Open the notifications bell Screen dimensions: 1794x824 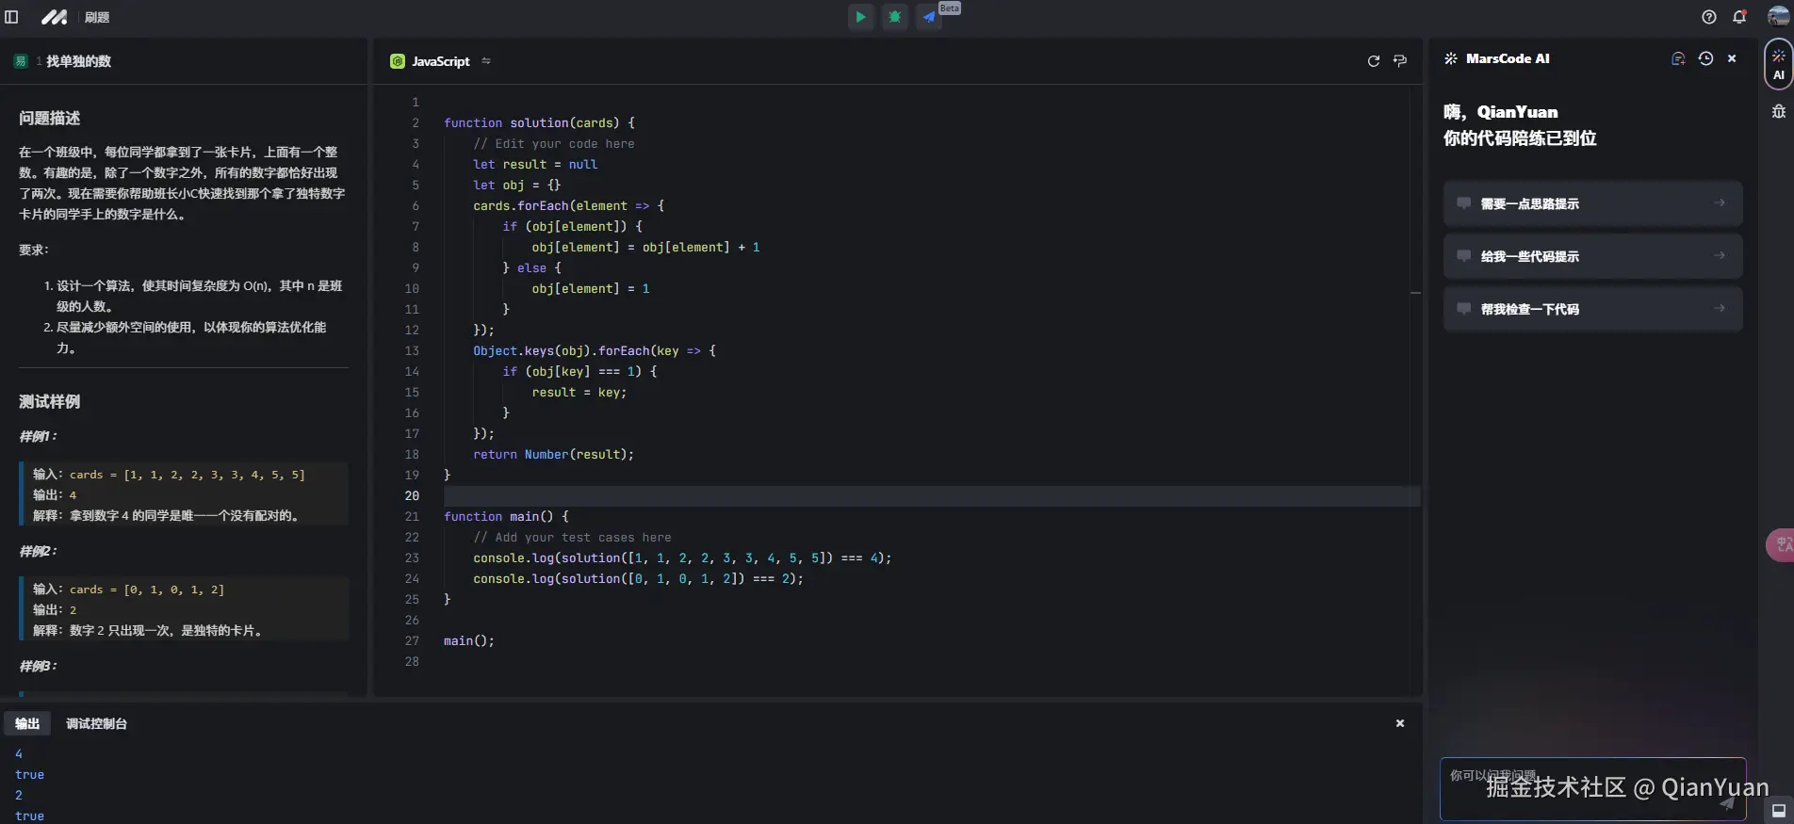click(x=1739, y=17)
